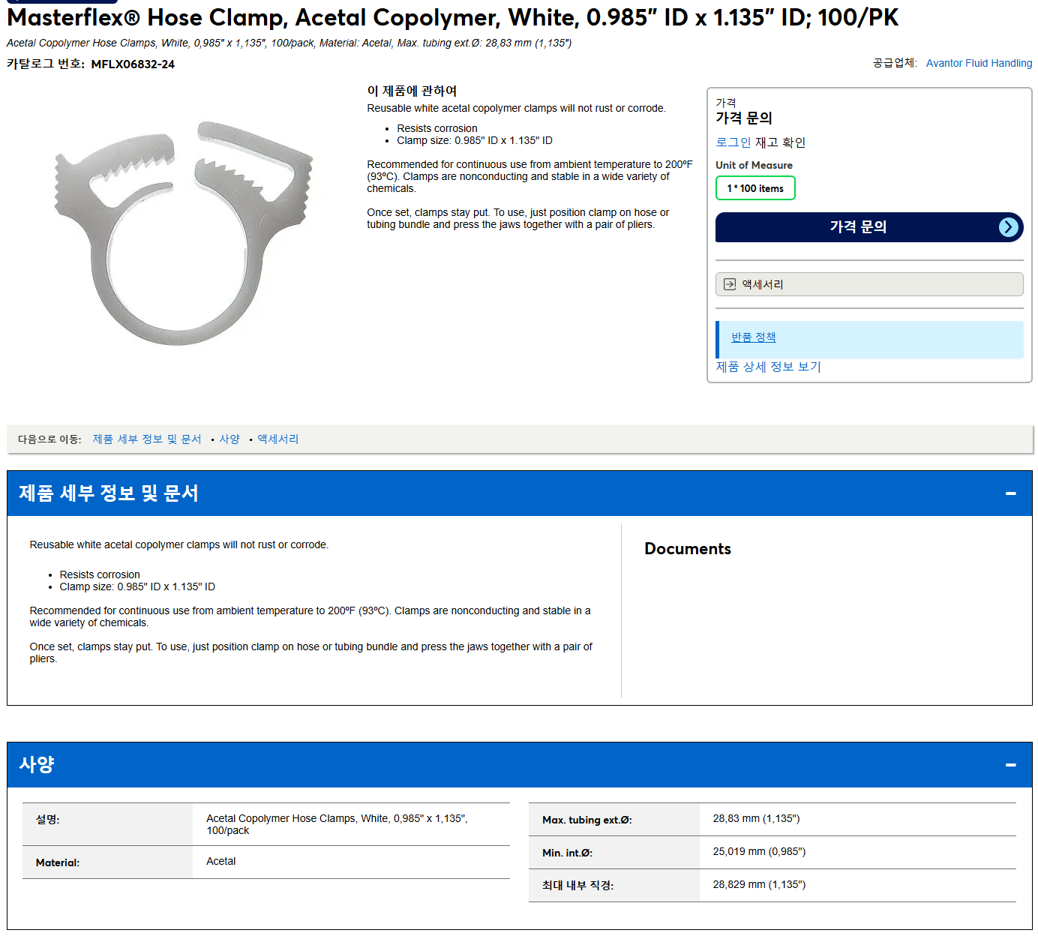
Task: Collapse the 사양 section with minus icon
Action: 1010,765
